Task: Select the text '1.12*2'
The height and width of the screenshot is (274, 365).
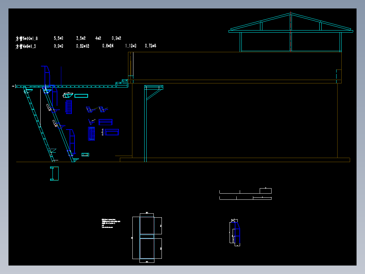Action: 131,46
